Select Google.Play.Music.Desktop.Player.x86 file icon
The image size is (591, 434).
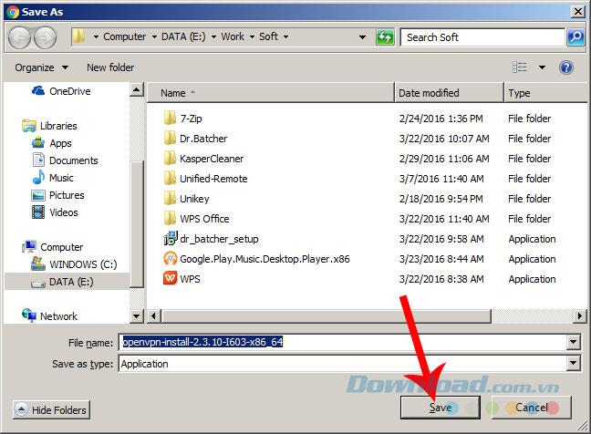(170, 259)
